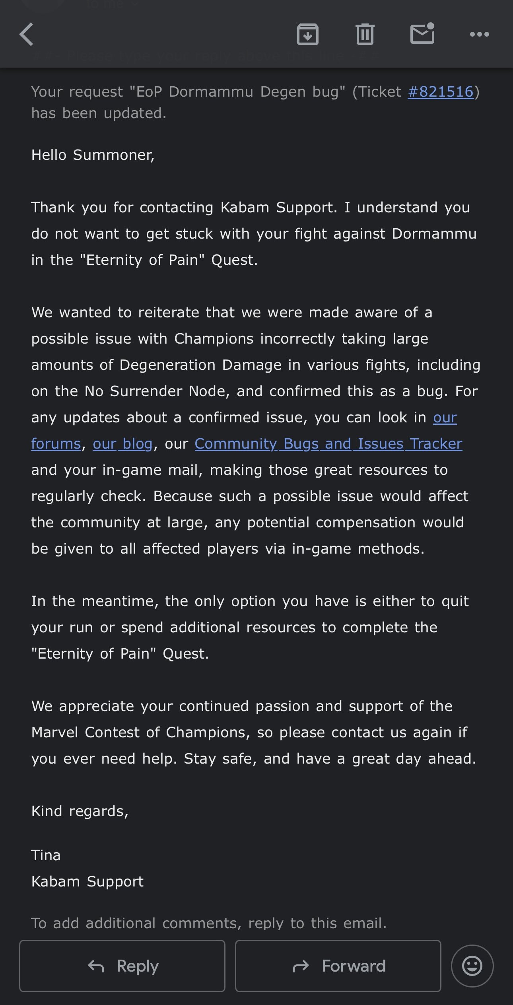Click the Forward button label
This screenshot has width=513, height=1005.
[x=354, y=966]
